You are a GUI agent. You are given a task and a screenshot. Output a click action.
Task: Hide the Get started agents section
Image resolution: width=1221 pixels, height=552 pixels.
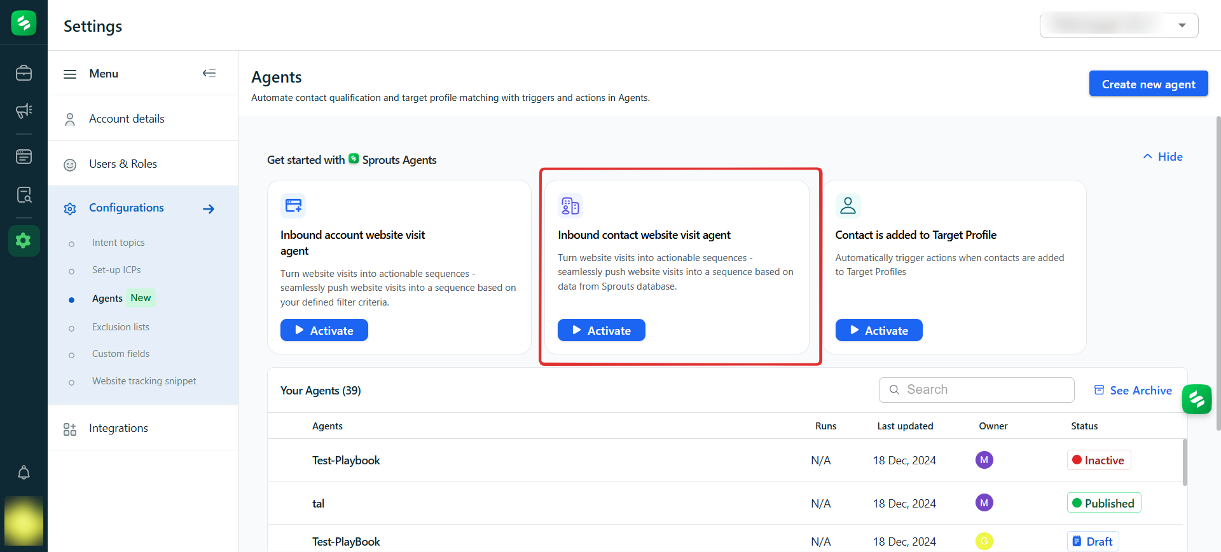[1162, 157]
